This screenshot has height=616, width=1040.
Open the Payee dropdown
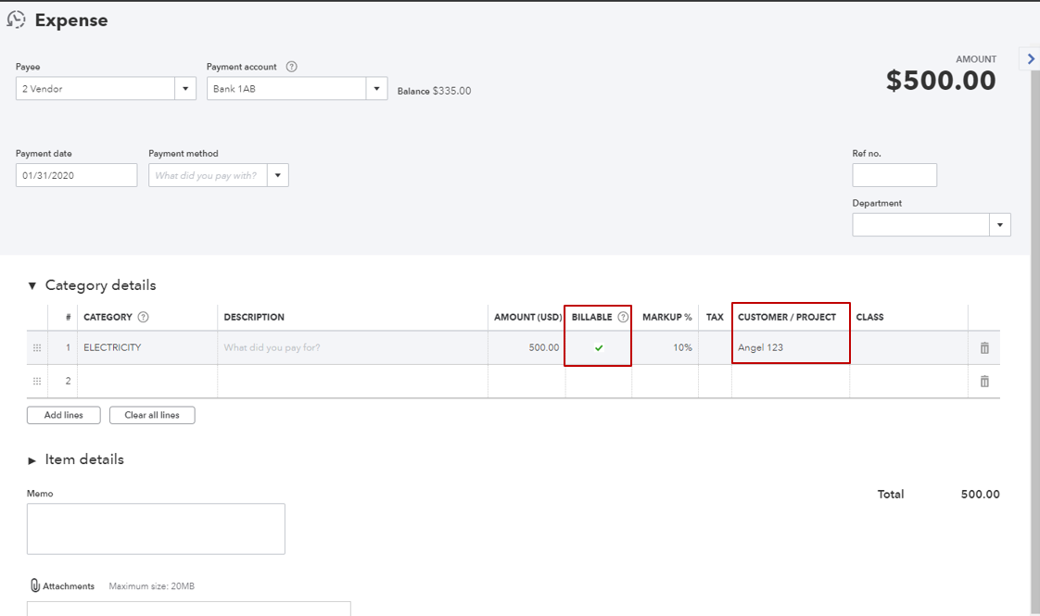pos(185,87)
